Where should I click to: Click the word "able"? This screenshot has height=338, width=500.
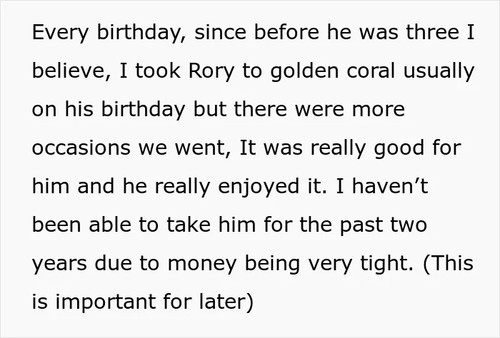pos(110,225)
